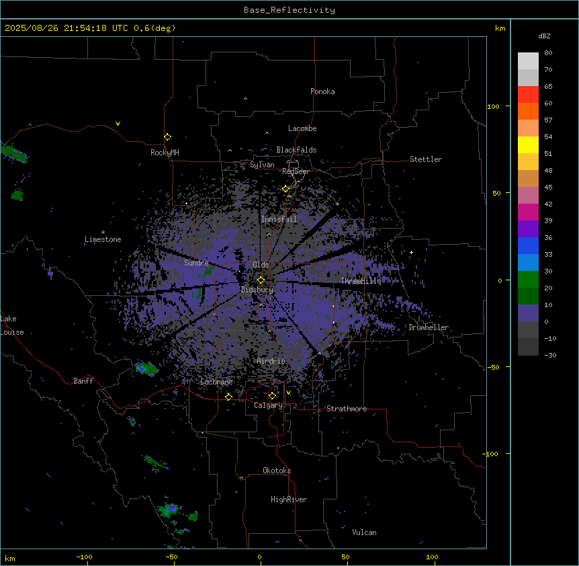This screenshot has height=566, width=579.
Task: Click the ThreeHills label
Action: (361, 281)
